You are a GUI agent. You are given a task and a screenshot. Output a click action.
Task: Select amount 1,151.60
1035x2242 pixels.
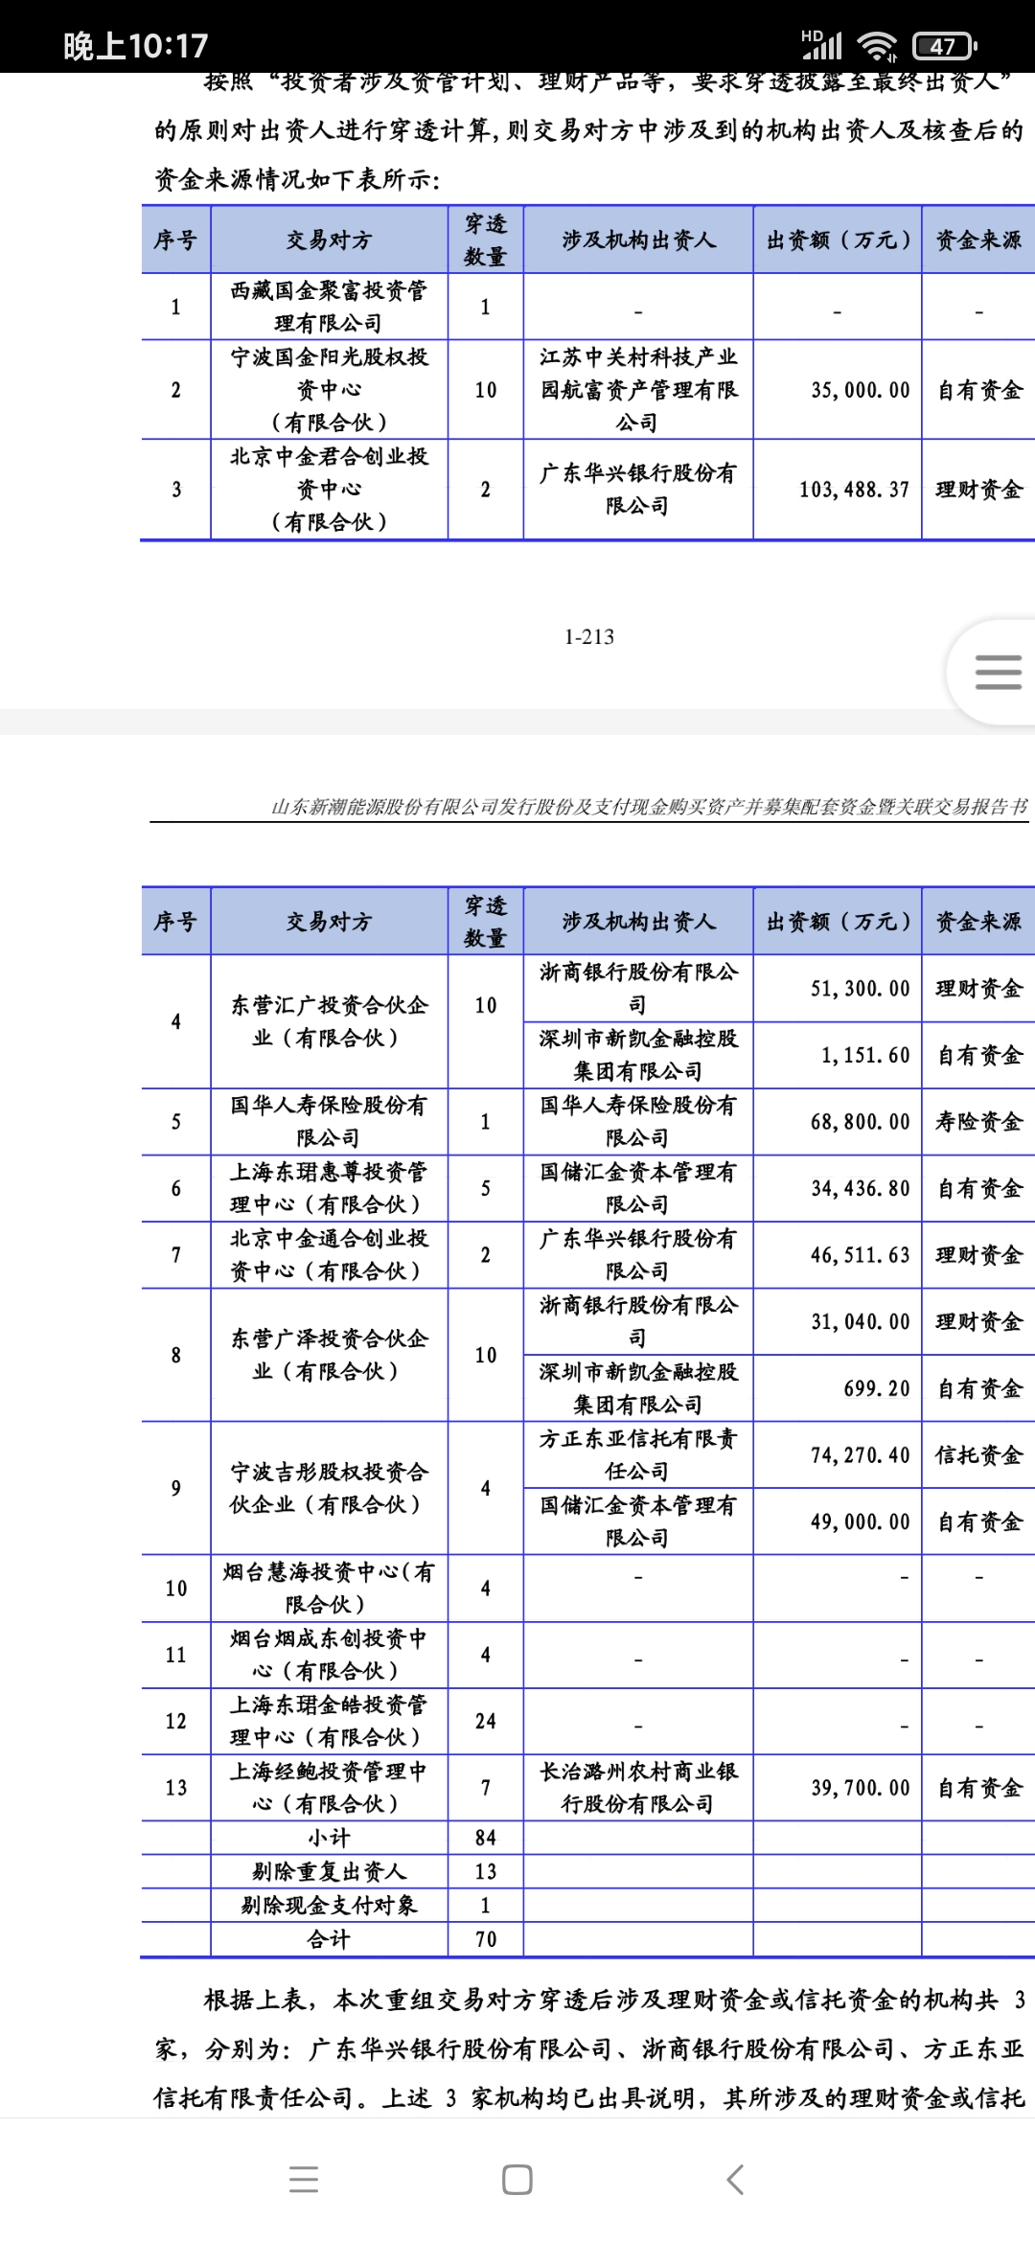click(x=865, y=1055)
